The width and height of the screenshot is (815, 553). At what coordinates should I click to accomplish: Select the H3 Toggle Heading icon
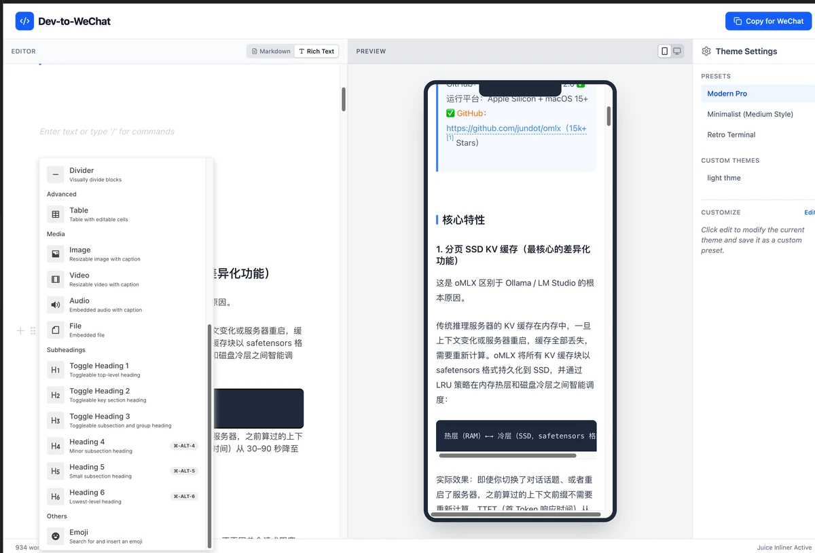click(56, 421)
